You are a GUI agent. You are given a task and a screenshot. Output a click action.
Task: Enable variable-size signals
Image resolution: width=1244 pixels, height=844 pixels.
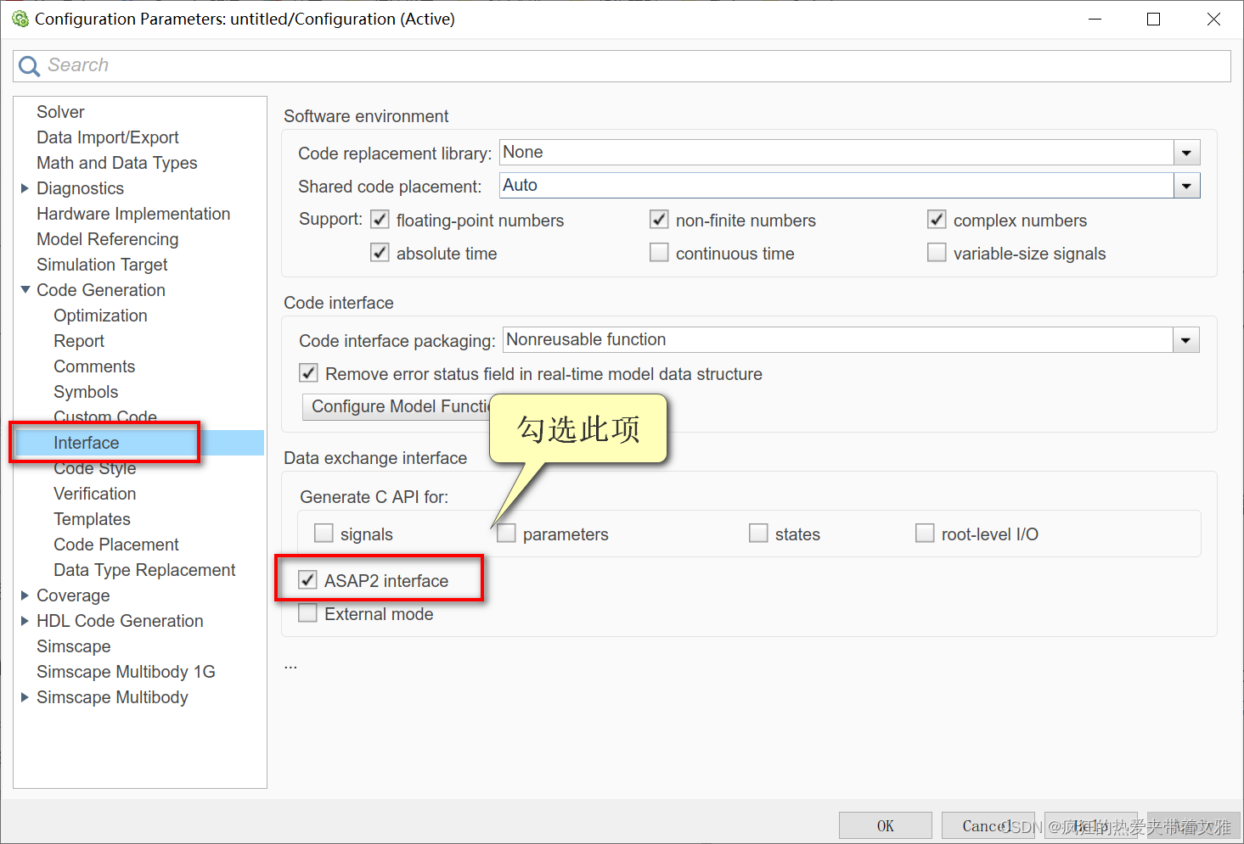pyautogui.click(x=936, y=252)
